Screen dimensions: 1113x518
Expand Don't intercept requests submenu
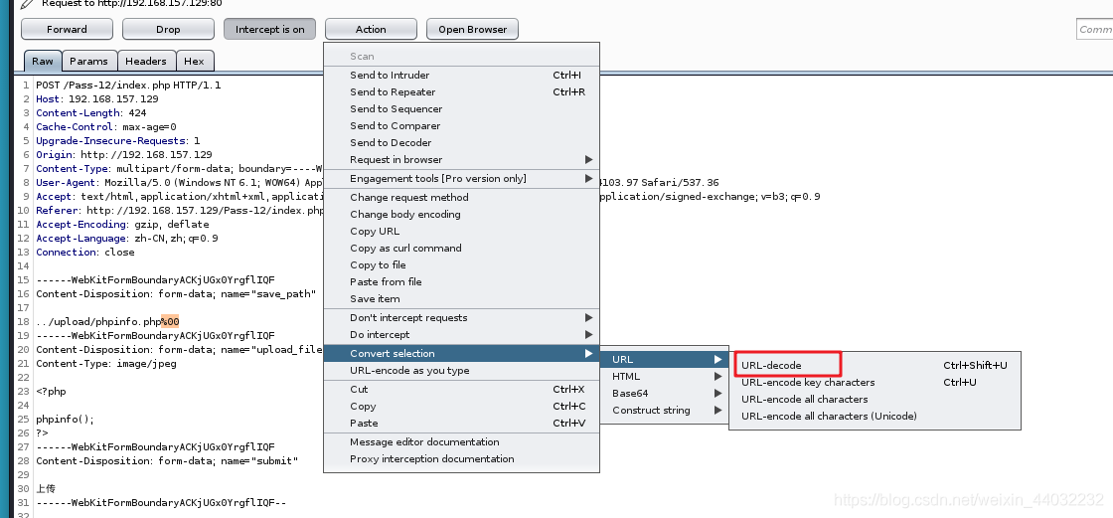461,318
